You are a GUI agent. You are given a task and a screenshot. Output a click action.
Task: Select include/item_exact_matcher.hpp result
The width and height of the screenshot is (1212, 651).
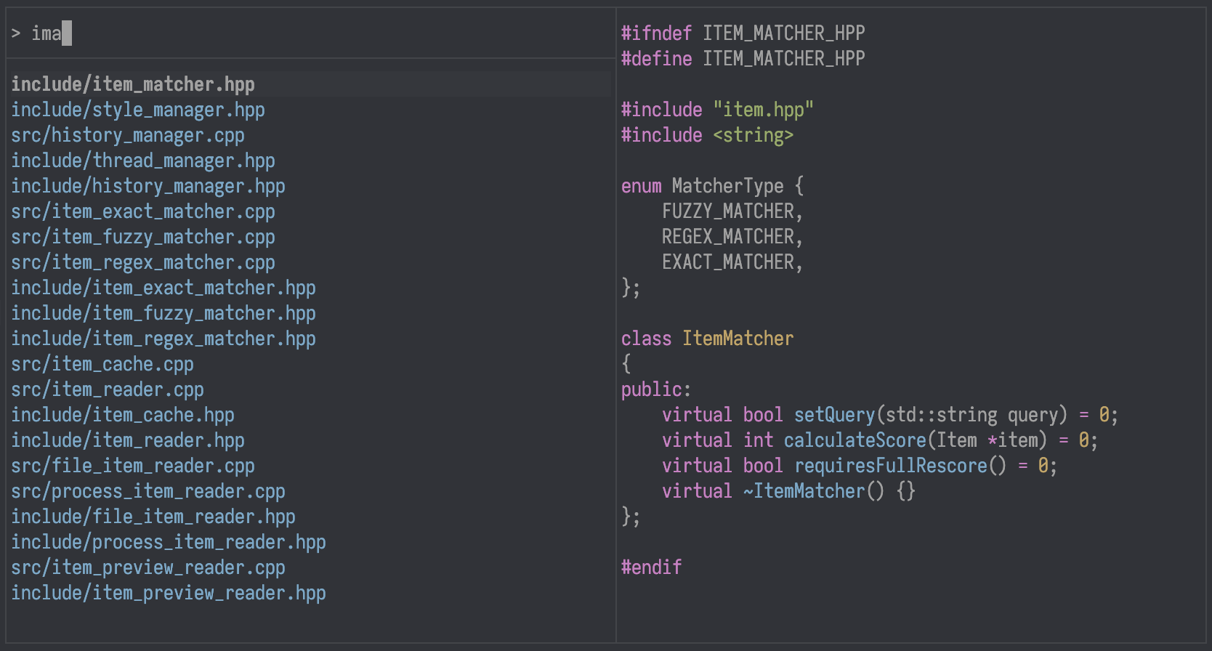pos(163,288)
